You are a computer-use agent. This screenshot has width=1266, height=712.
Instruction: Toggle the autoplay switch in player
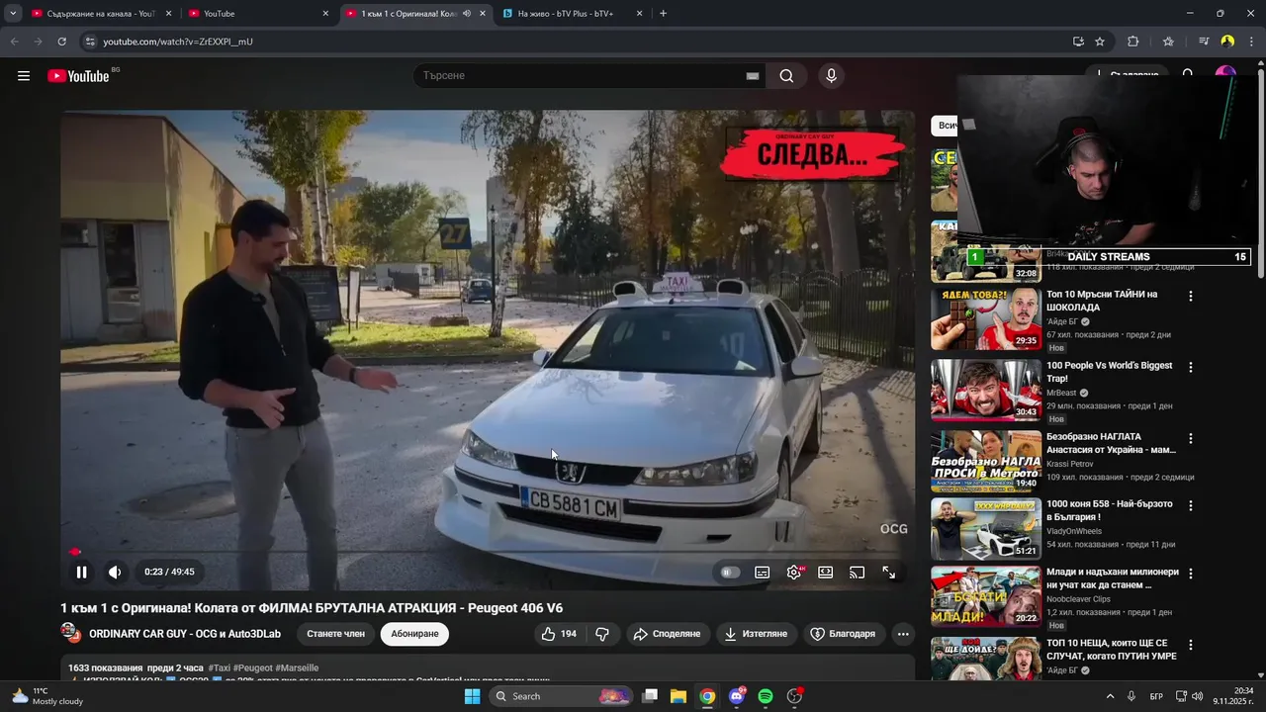(x=730, y=573)
